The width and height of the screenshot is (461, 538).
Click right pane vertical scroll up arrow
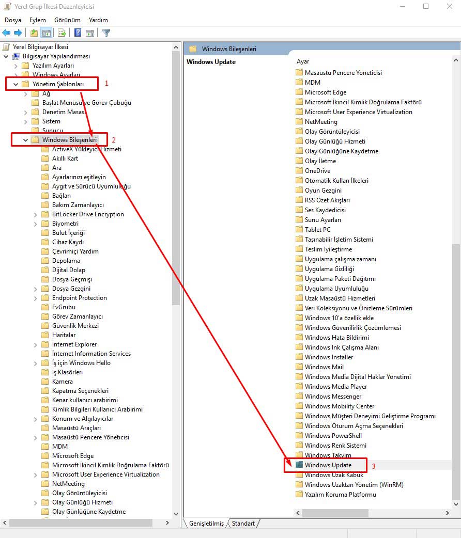456,60
